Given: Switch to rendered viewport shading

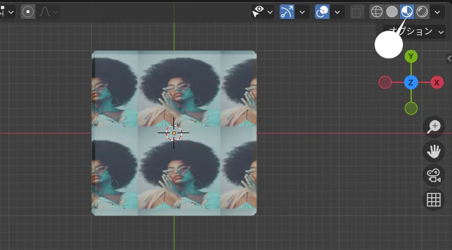Looking at the screenshot, I should 422,12.
